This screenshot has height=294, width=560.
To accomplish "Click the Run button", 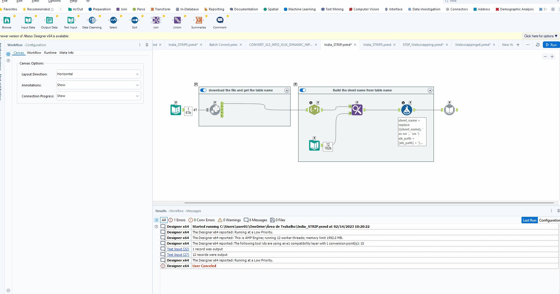I will click(x=551, y=45).
